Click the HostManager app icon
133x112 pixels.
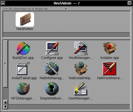click(81, 48)
